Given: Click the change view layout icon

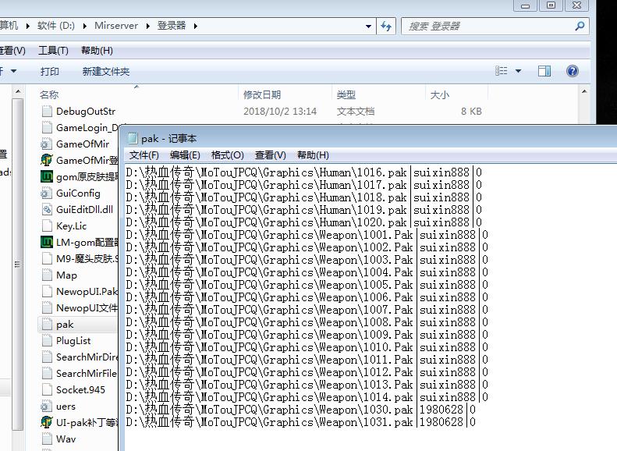Looking at the screenshot, I should [502, 71].
